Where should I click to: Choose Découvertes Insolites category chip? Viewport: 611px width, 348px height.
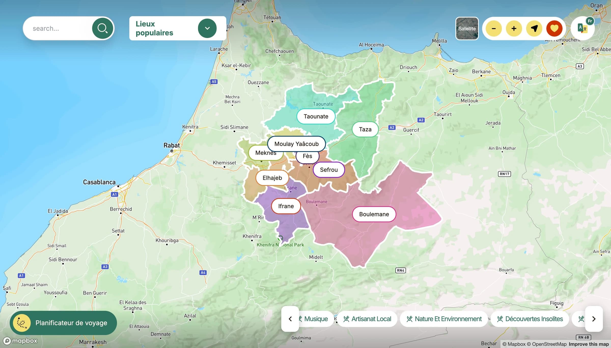click(530, 319)
